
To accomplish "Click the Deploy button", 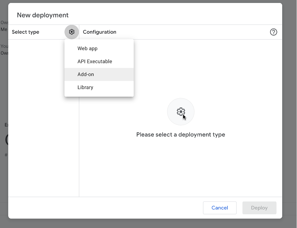I will click(x=259, y=208).
